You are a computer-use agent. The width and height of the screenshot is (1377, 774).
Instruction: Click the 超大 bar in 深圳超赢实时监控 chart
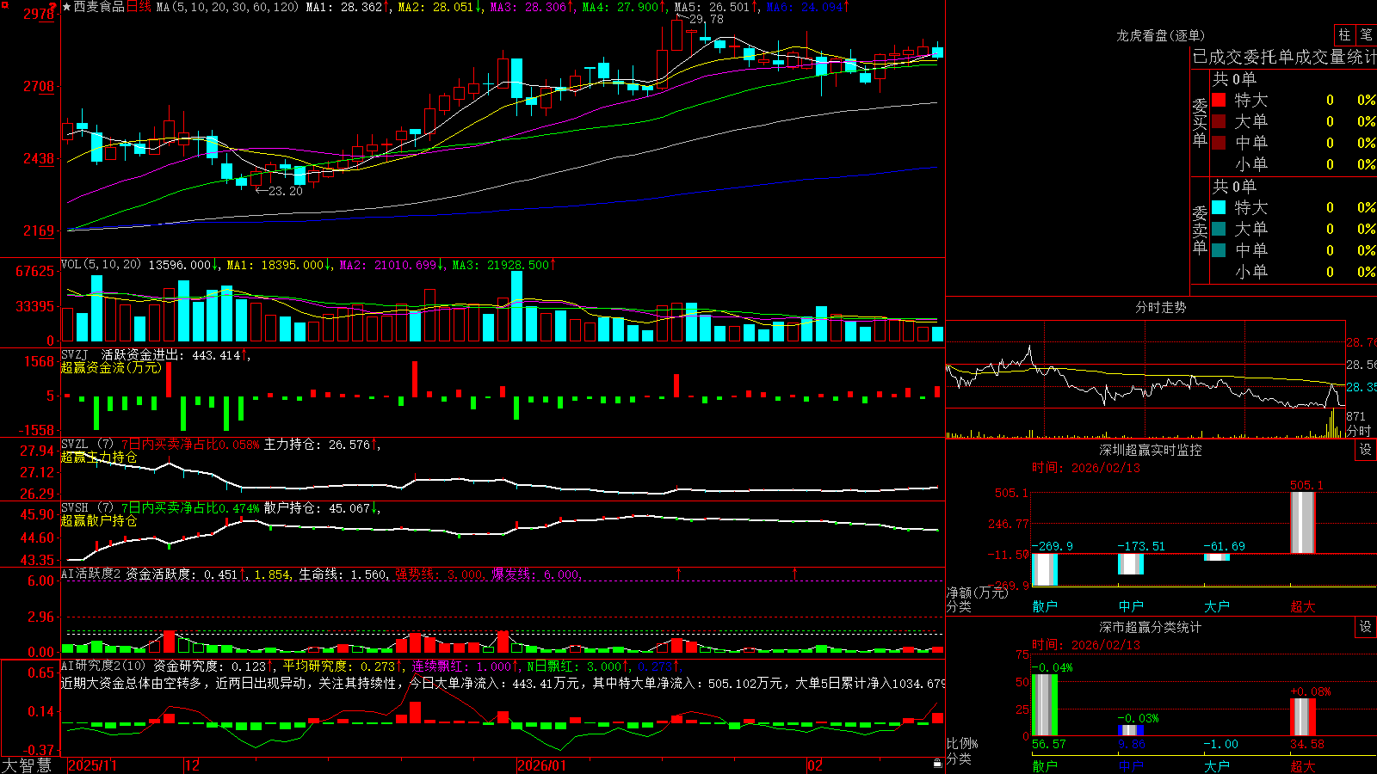pos(1303,522)
